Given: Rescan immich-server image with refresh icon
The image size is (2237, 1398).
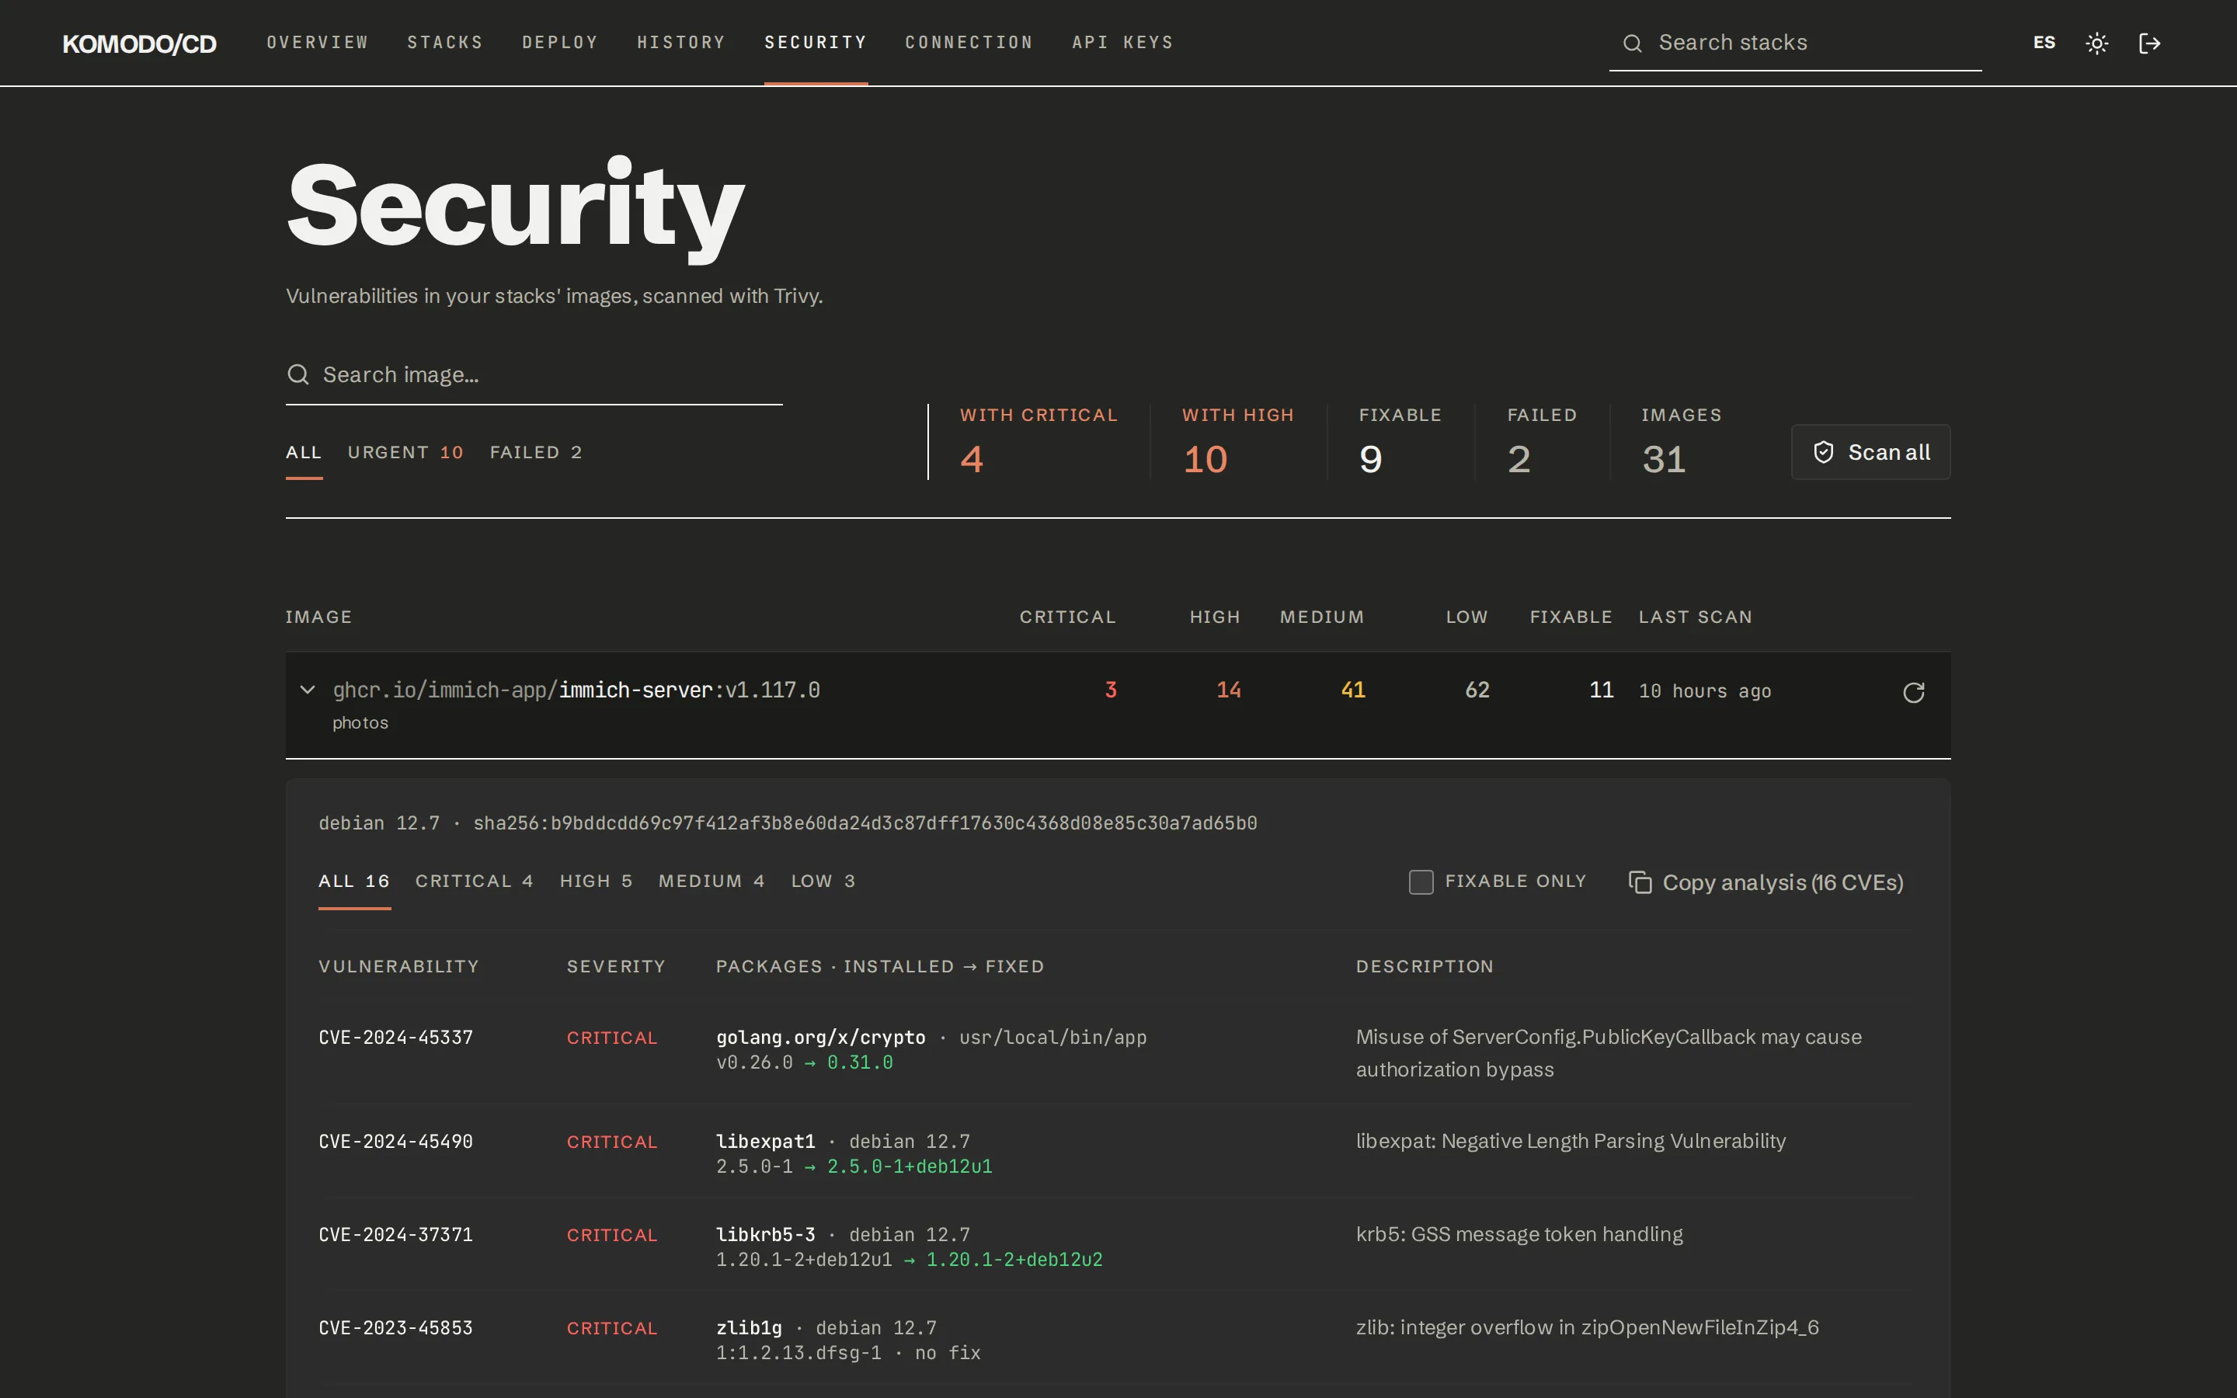Looking at the screenshot, I should click(1913, 693).
